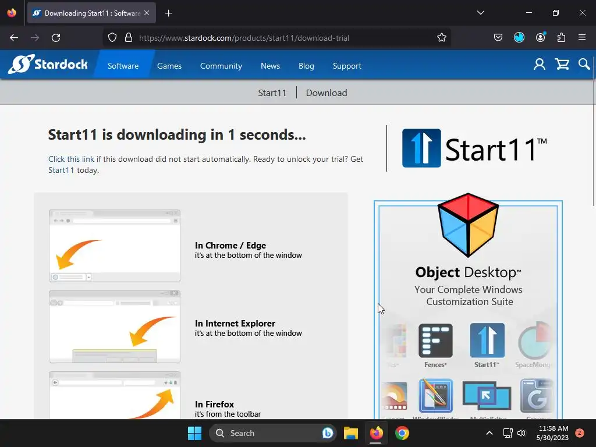Select the Download breadcrumb link
Viewport: 596px width, 447px height.
[327, 93]
